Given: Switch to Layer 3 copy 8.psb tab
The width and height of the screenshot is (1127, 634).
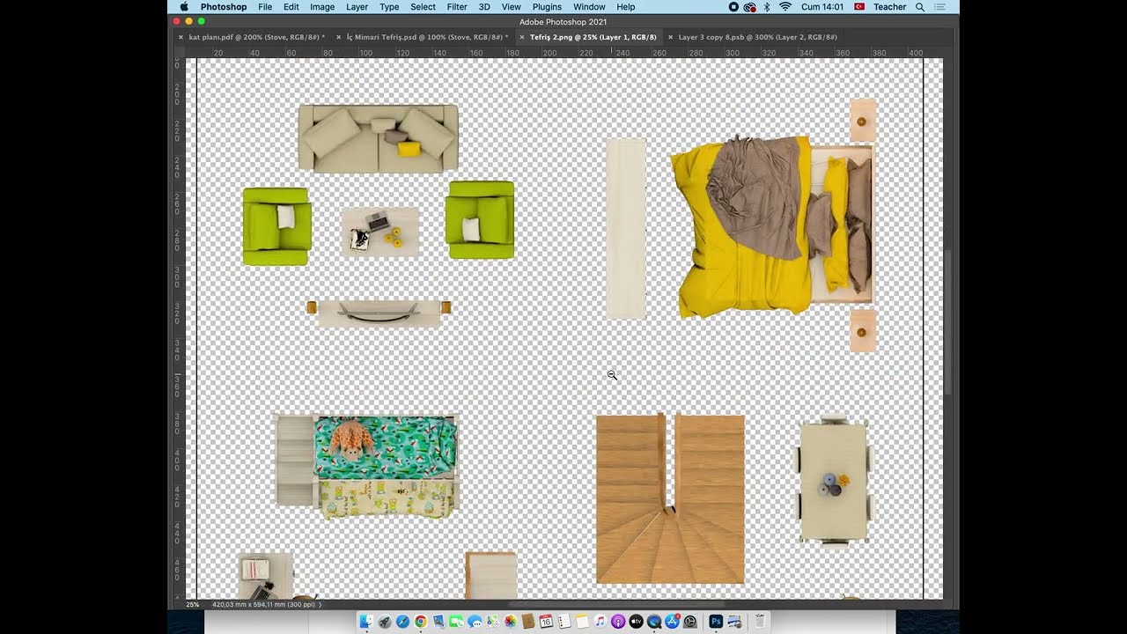Looking at the screenshot, I should pos(757,37).
